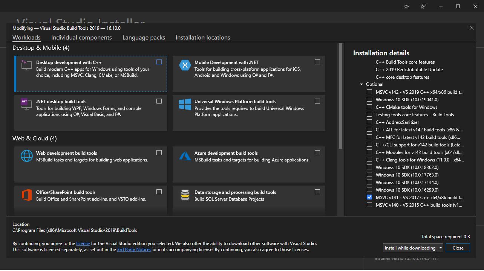Click the Desktop development with C++ icon
This screenshot has width=484, height=271.
point(26,65)
